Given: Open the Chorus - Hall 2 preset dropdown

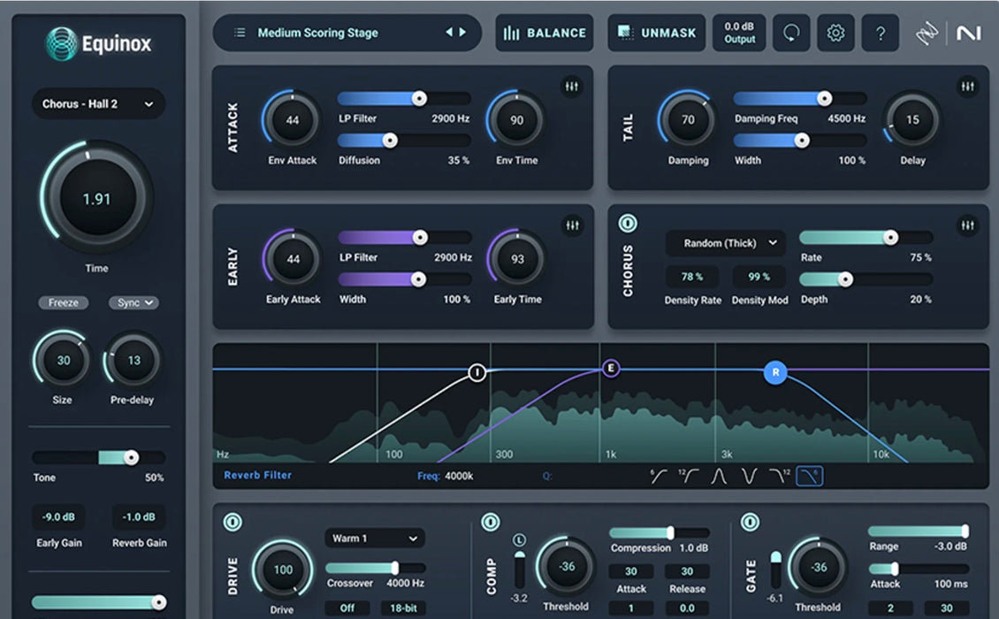Looking at the screenshot, I should pyautogui.click(x=98, y=103).
